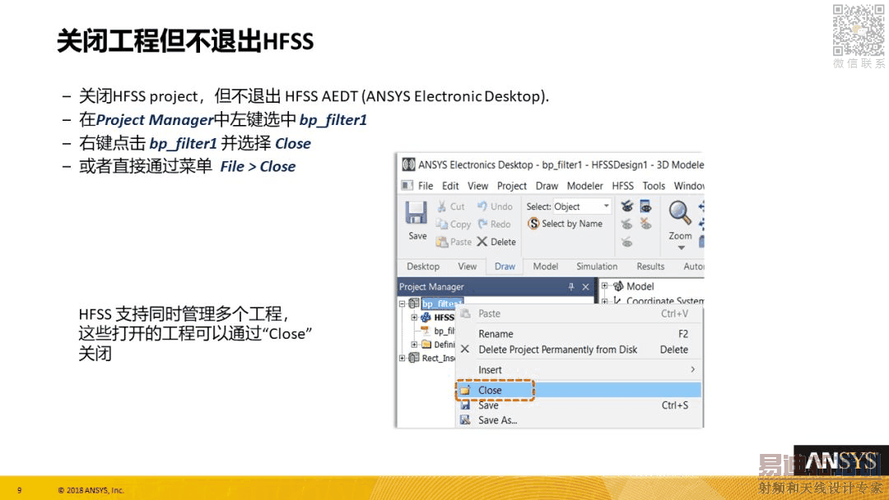This screenshot has height=500, width=889.
Task: Choose Close in the context menu
Action: [579, 390]
